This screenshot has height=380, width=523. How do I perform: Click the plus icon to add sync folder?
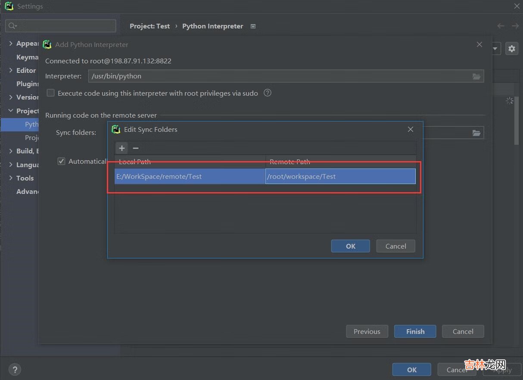pyautogui.click(x=122, y=148)
